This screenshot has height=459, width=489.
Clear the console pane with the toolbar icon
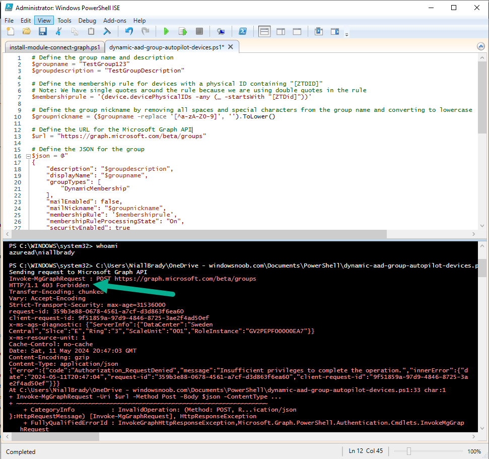click(107, 31)
